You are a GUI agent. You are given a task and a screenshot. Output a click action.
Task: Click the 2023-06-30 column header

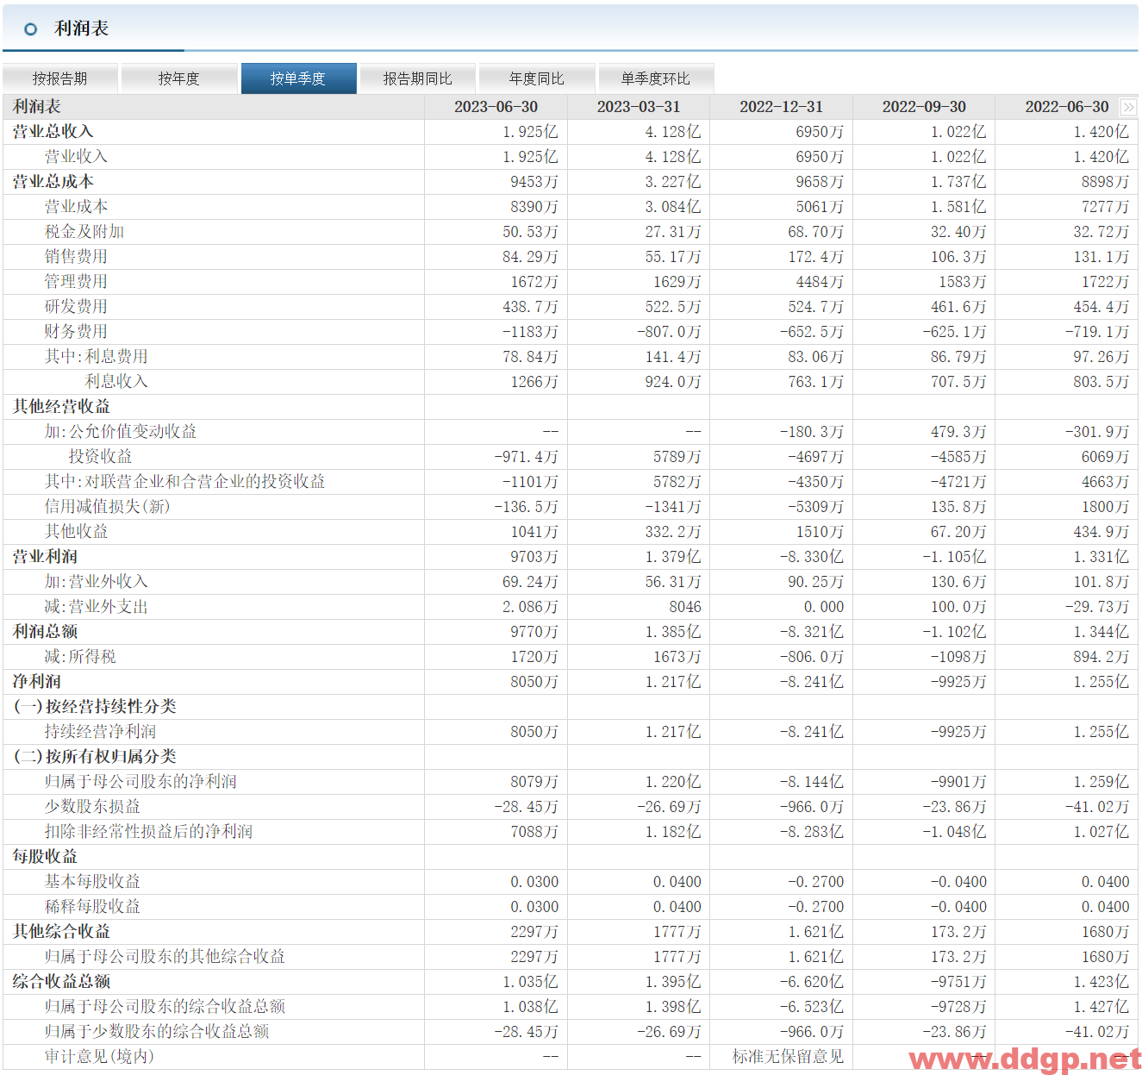tap(496, 107)
